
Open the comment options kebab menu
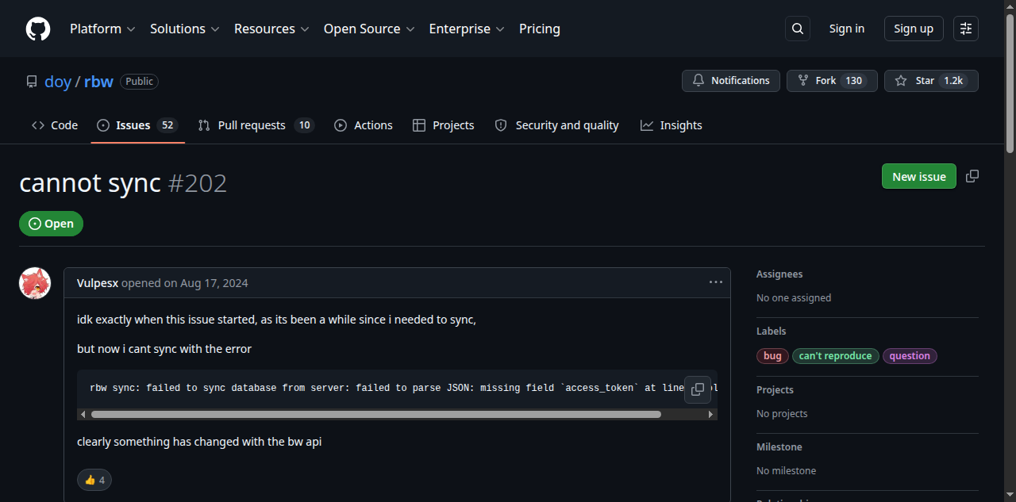click(x=715, y=282)
